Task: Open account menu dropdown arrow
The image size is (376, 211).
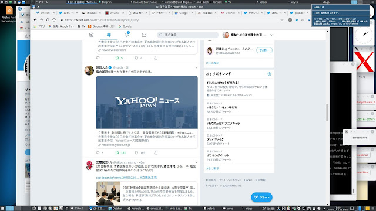Action: (271, 35)
